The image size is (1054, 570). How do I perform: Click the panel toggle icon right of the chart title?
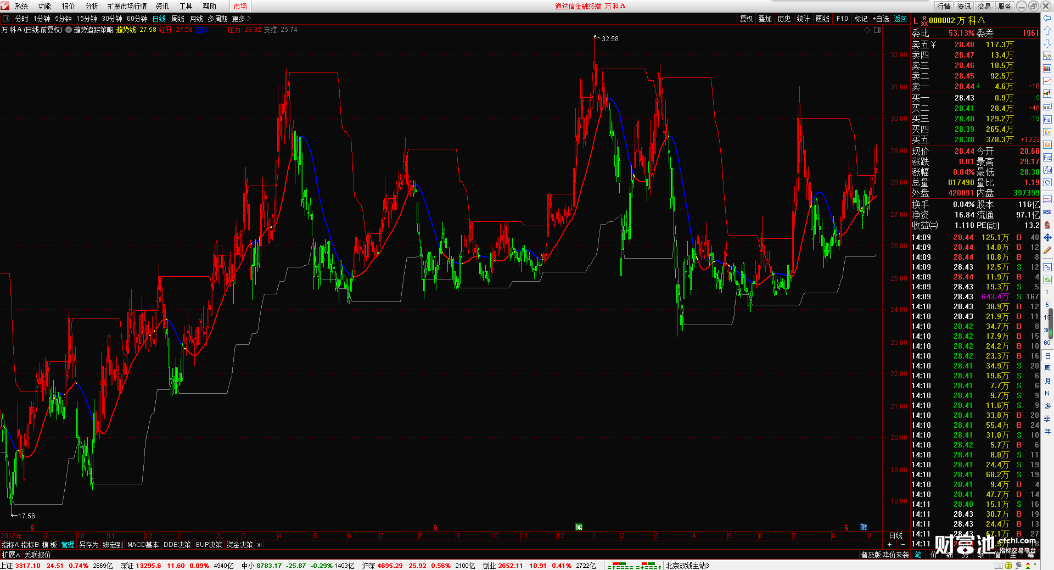pos(877,30)
